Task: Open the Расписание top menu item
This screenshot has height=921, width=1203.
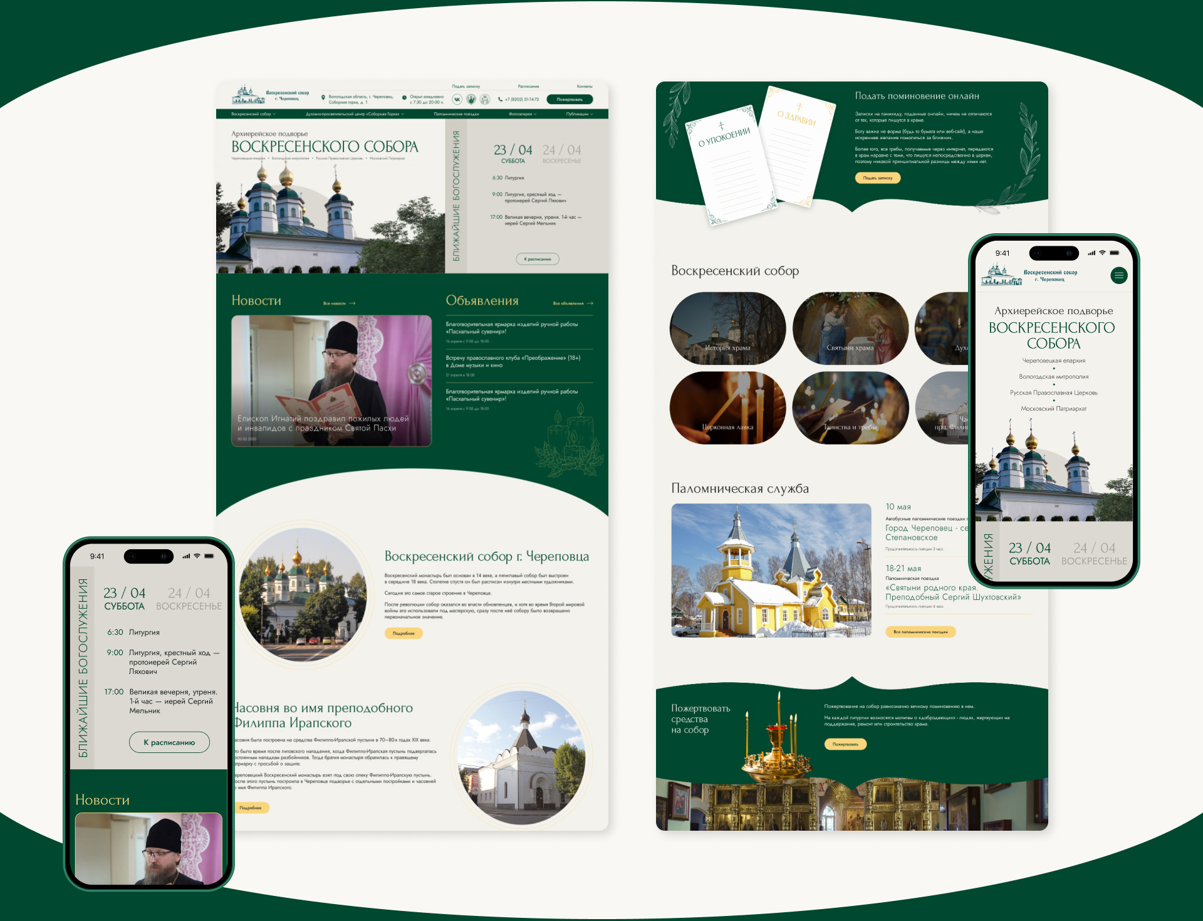Action: point(528,87)
